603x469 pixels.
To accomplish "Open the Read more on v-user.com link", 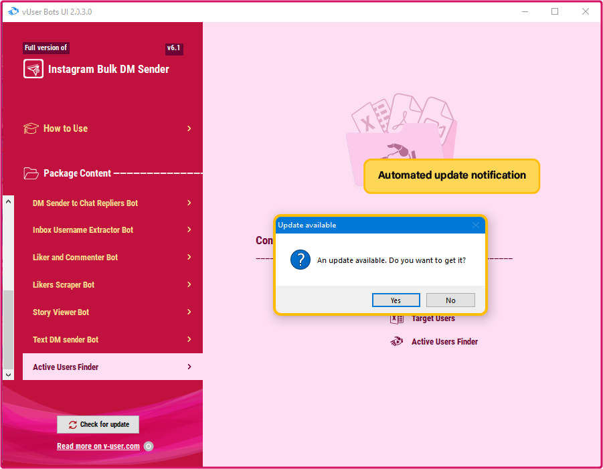I will pyautogui.click(x=98, y=446).
